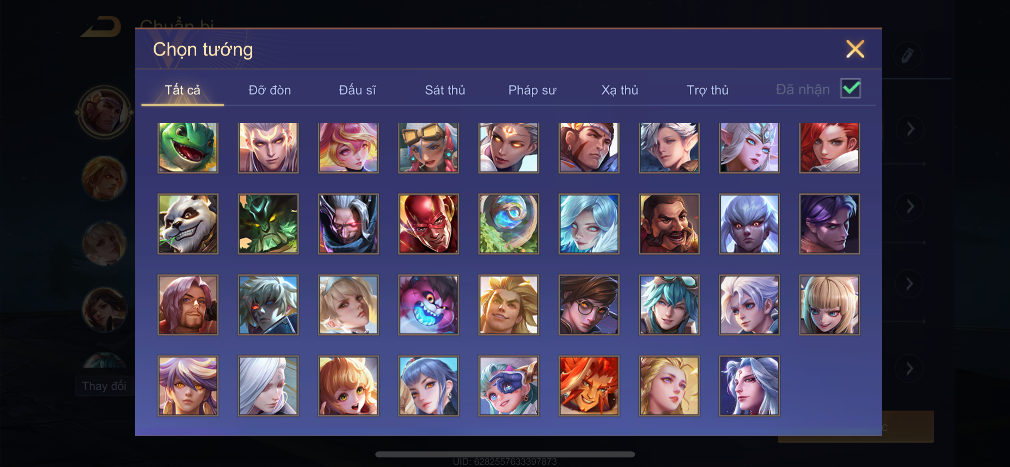Viewport: 1010px width, 467px height.
Task: Pick the hero wearing round glasses
Action: [589, 305]
